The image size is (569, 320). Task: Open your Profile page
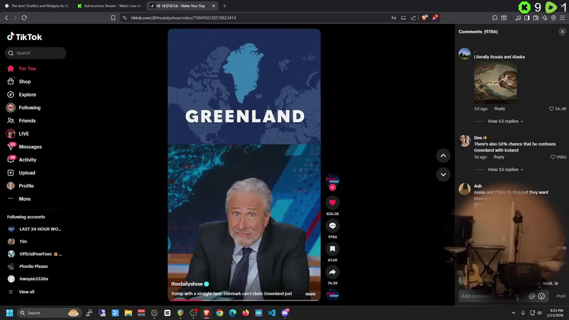(x=26, y=186)
